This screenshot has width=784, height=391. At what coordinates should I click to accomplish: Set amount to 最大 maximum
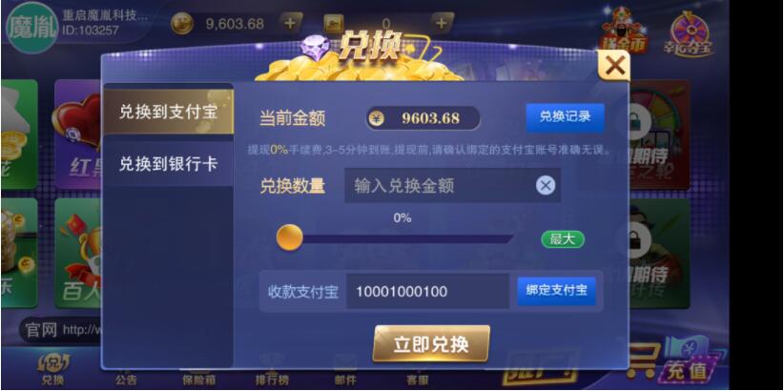pyautogui.click(x=563, y=239)
